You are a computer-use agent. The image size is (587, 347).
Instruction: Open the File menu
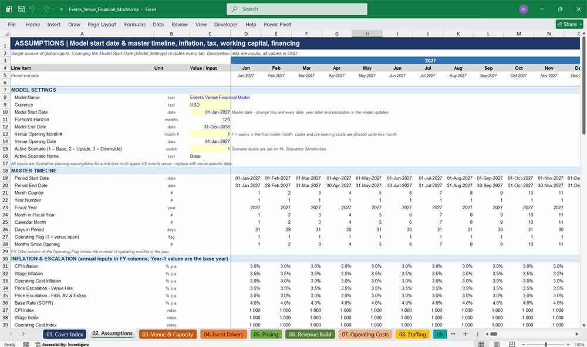12,24
